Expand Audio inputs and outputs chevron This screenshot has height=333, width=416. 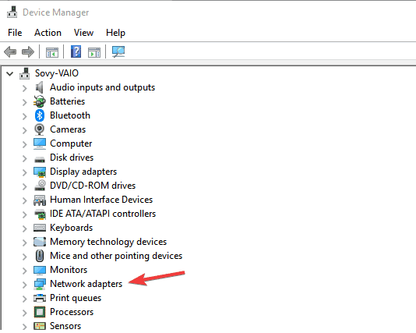point(24,88)
